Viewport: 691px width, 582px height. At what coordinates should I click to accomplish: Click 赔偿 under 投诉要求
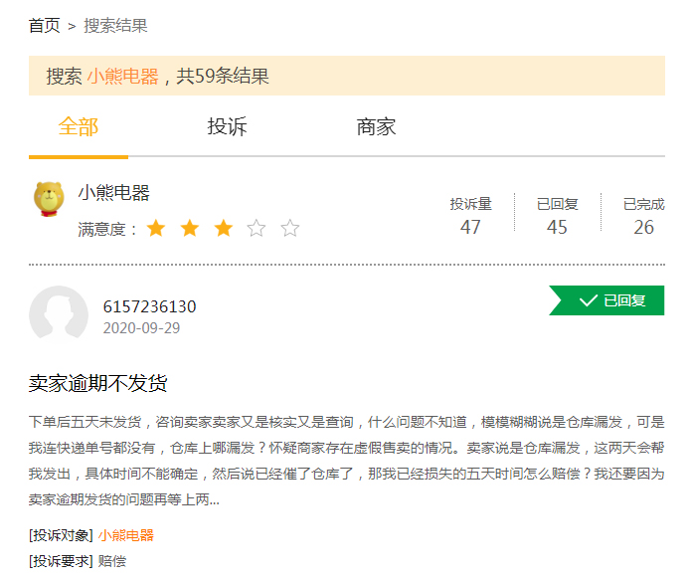click(112, 561)
